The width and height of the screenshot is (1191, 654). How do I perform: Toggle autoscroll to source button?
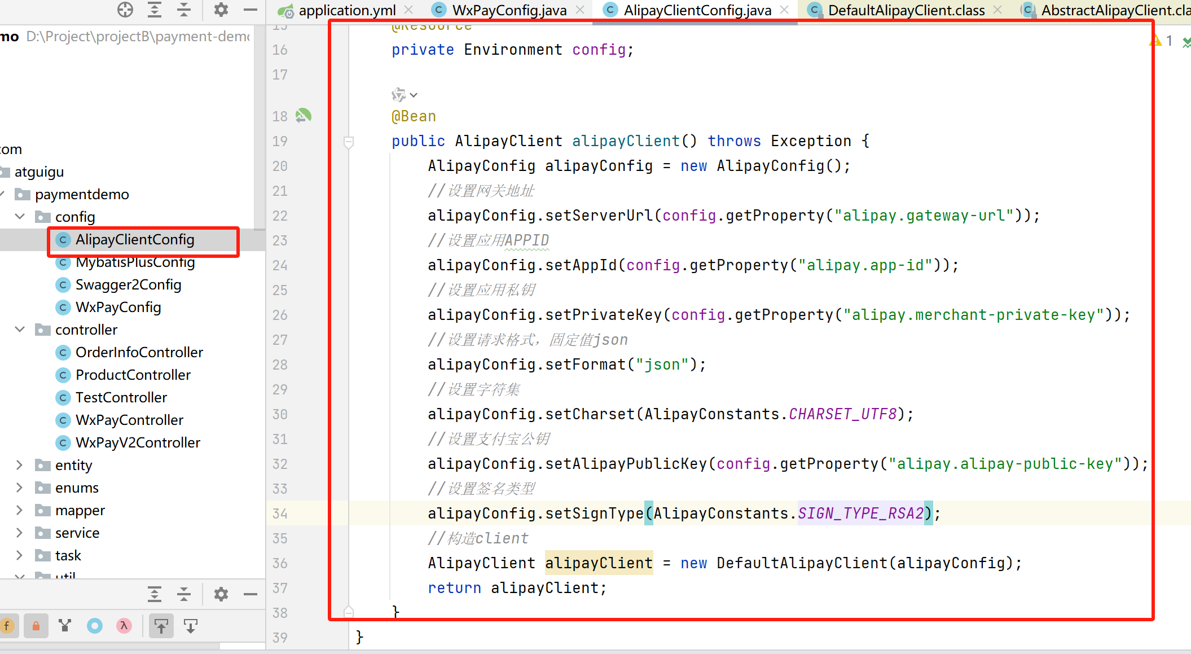point(161,626)
